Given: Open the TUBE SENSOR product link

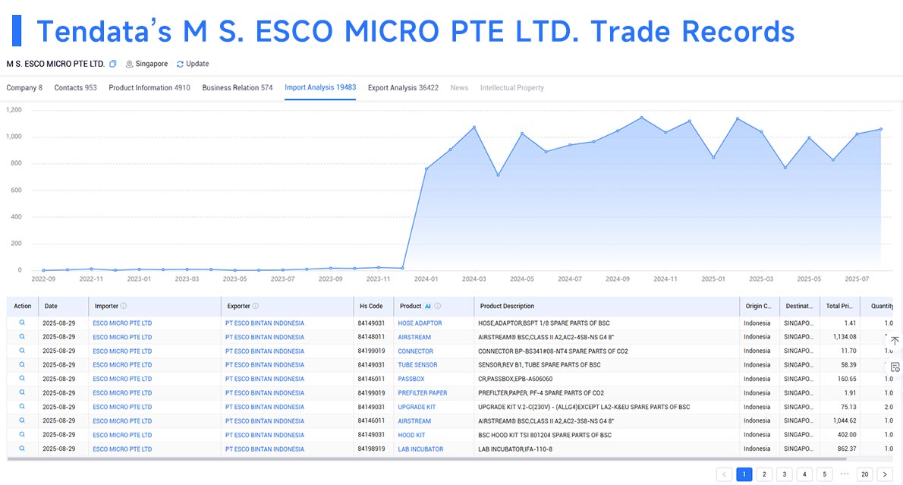Looking at the screenshot, I should (x=417, y=364).
